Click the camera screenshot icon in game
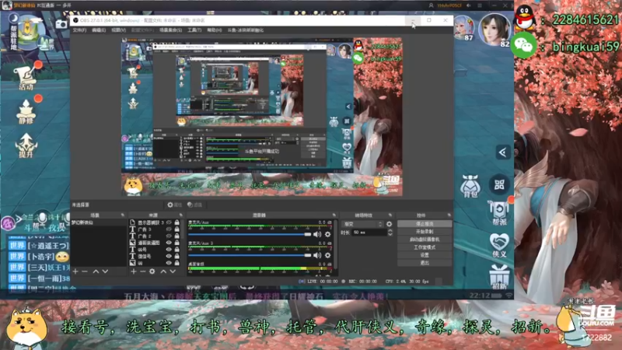 coord(61,25)
